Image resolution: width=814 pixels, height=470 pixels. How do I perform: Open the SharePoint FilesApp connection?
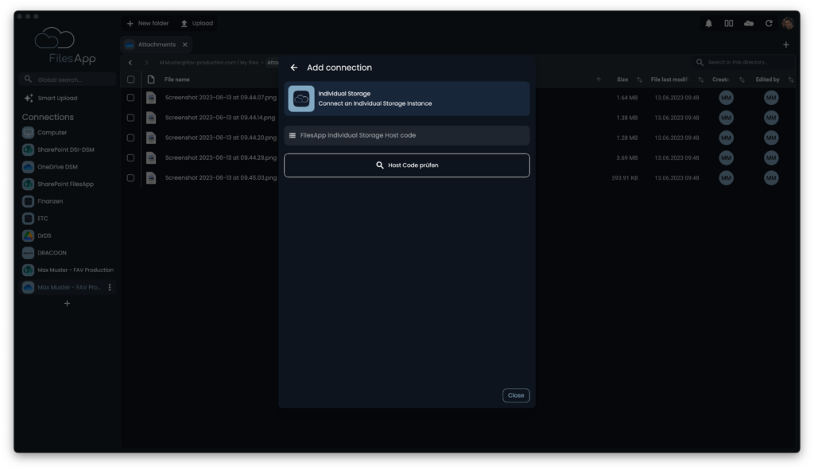pyautogui.click(x=58, y=184)
